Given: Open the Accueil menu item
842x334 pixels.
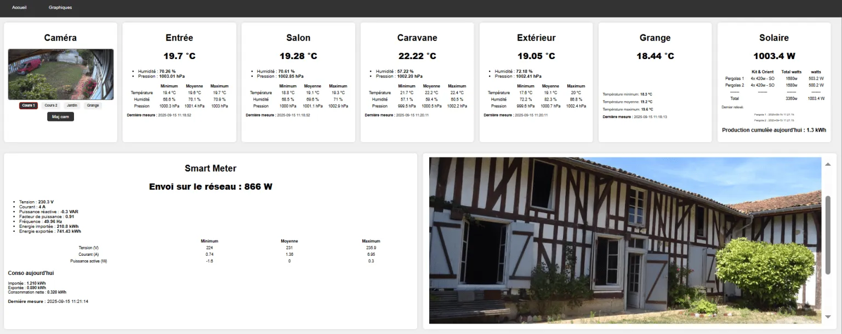Looking at the screenshot, I should [19, 8].
